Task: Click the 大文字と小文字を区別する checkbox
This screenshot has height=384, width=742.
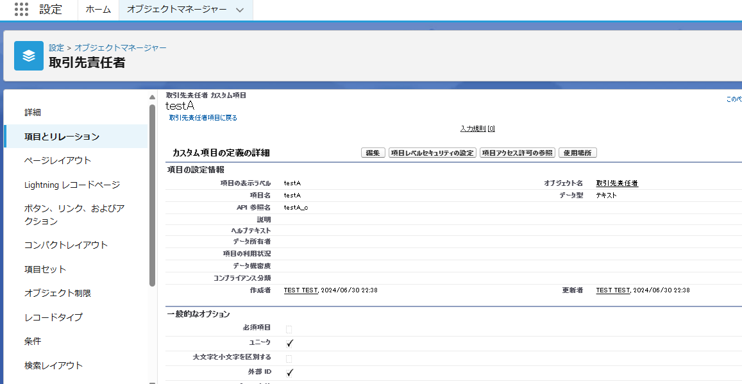Action: tap(289, 358)
